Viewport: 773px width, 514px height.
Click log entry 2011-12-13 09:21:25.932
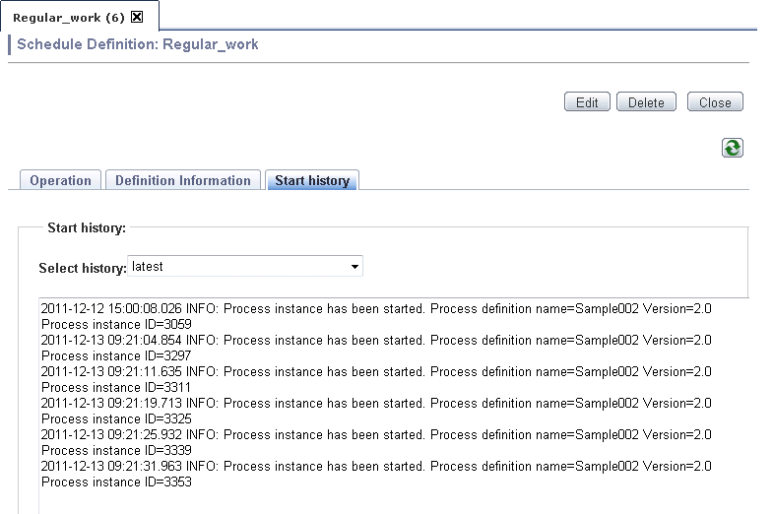(376, 435)
